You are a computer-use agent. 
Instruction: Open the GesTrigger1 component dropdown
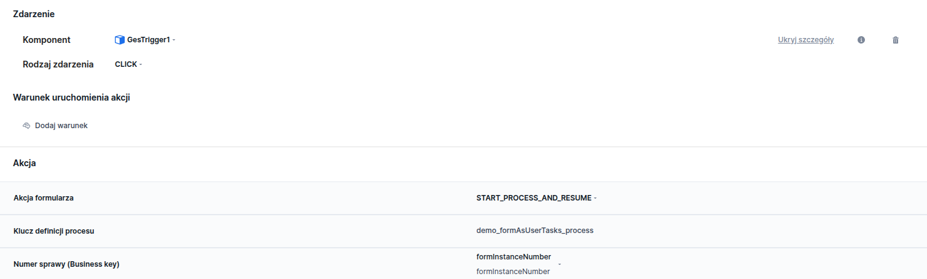coord(174,40)
